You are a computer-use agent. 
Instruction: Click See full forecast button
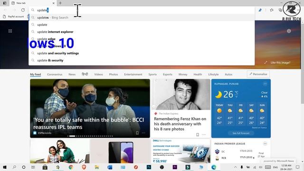(x=241, y=133)
